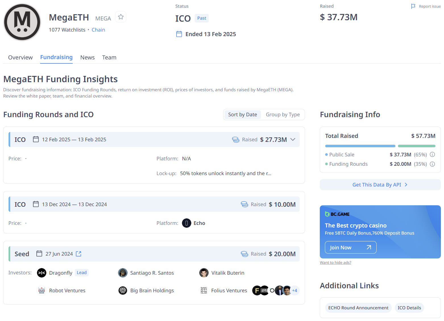This screenshot has height=321, width=444.
Task: Switch to the Overview tab
Action: 20,57
